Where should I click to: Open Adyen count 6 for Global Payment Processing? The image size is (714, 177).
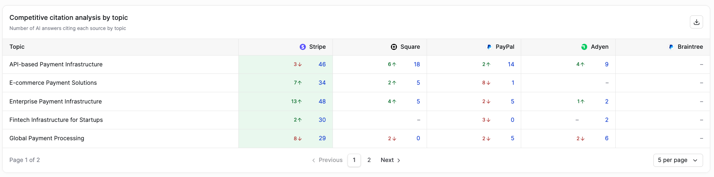pos(607,138)
